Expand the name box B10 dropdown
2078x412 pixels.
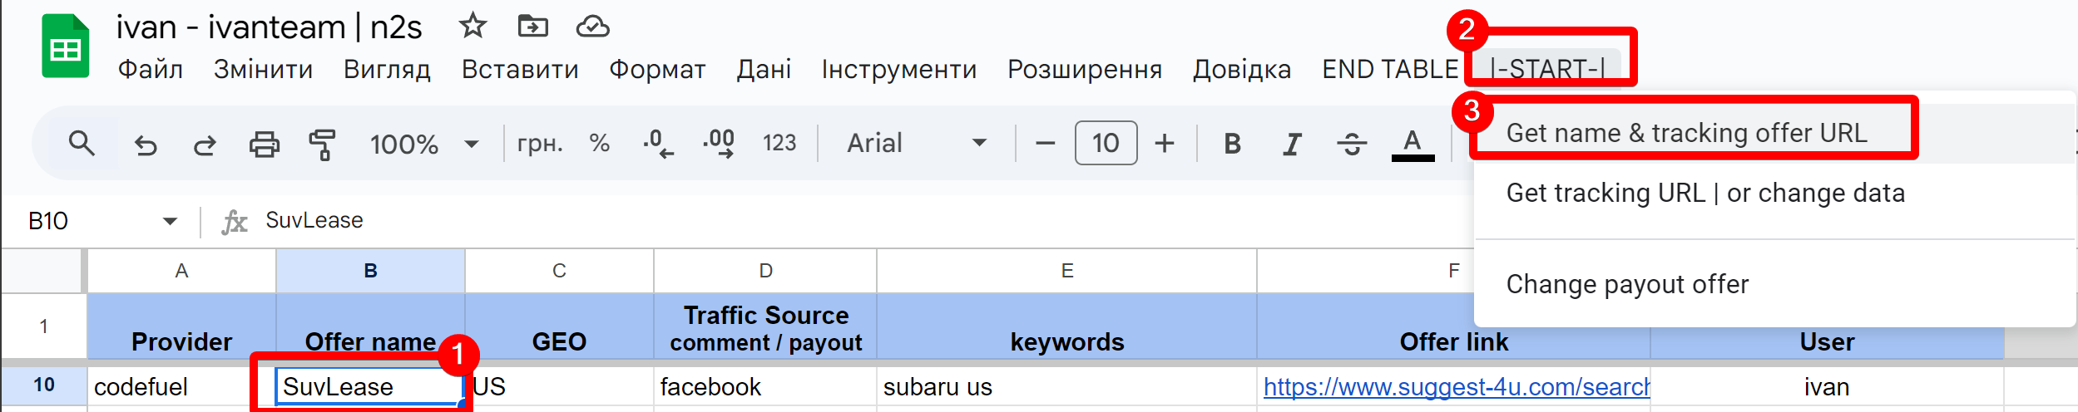click(x=170, y=221)
